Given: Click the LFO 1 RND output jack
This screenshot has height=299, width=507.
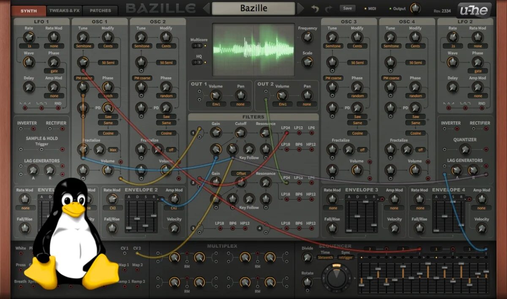Looking at the screenshot, I should coord(58,108).
